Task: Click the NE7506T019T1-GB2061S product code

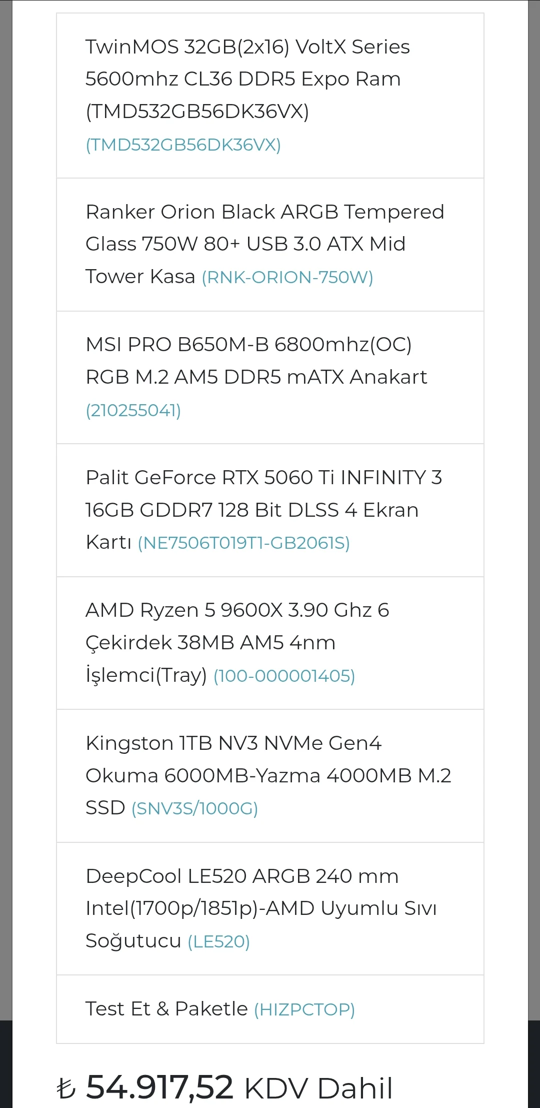Action: click(243, 543)
